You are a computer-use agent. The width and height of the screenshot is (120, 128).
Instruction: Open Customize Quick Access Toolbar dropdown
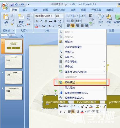(x=28, y=4)
